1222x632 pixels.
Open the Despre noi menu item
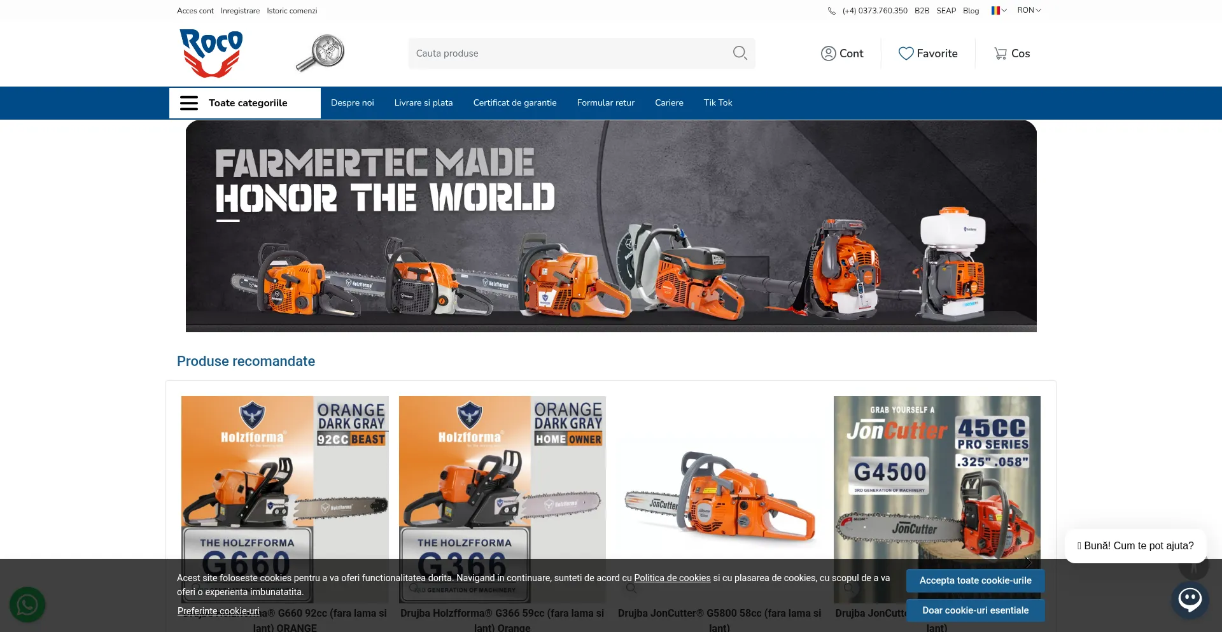point(352,103)
